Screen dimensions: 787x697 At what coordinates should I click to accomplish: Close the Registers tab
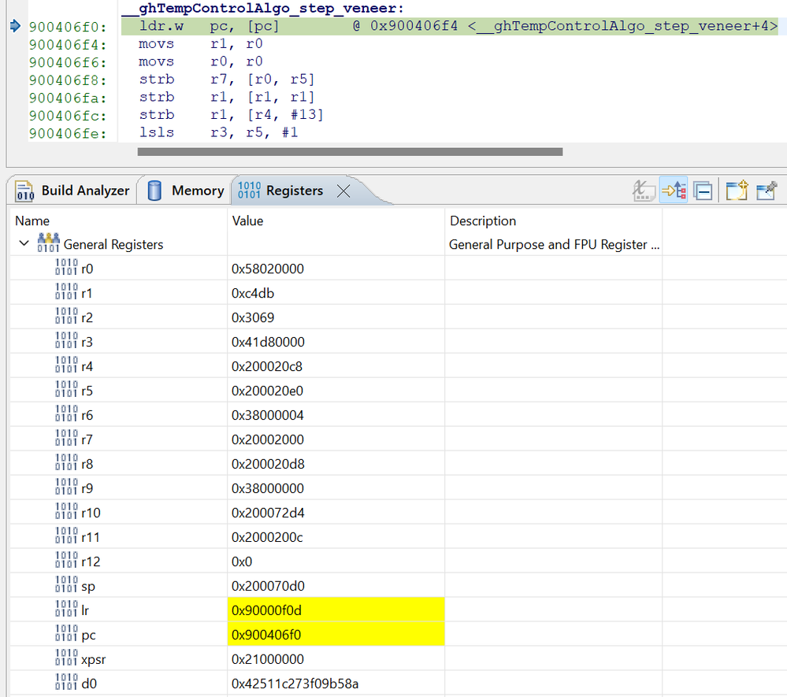343,191
